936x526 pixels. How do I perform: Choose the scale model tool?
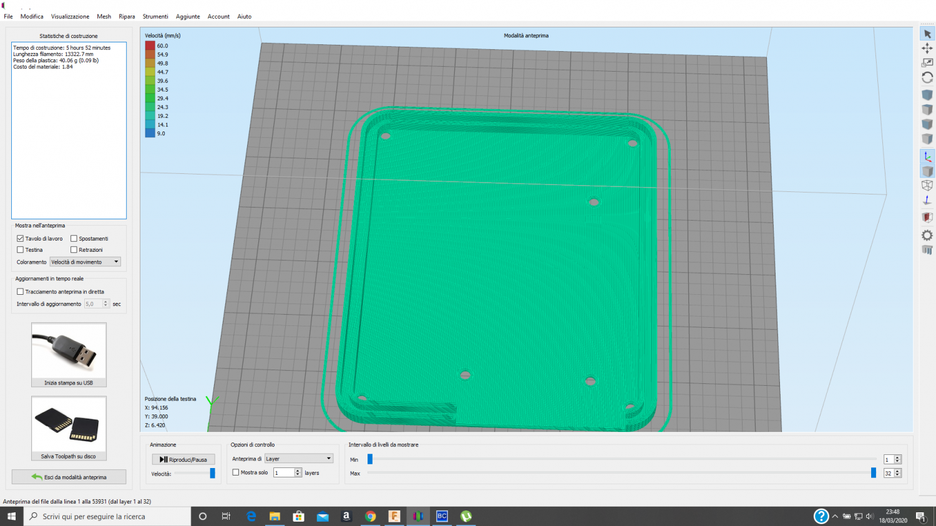[927, 63]
